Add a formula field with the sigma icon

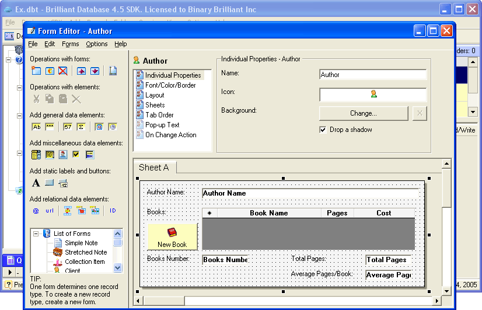(x=81, y=127)
